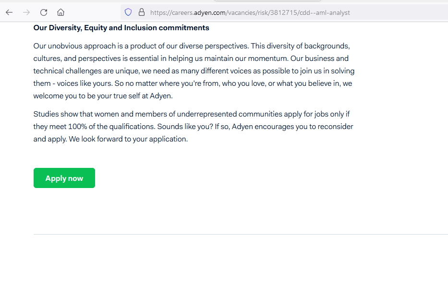Click the Diversity, Equity and Inclusion heading
Viewport: 448px width, 283px height.
121,28
